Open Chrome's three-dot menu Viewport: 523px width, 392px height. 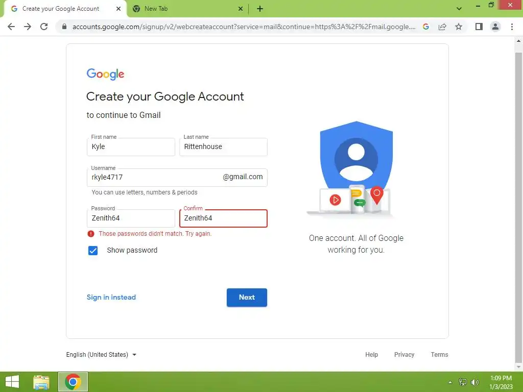[512, 27]
